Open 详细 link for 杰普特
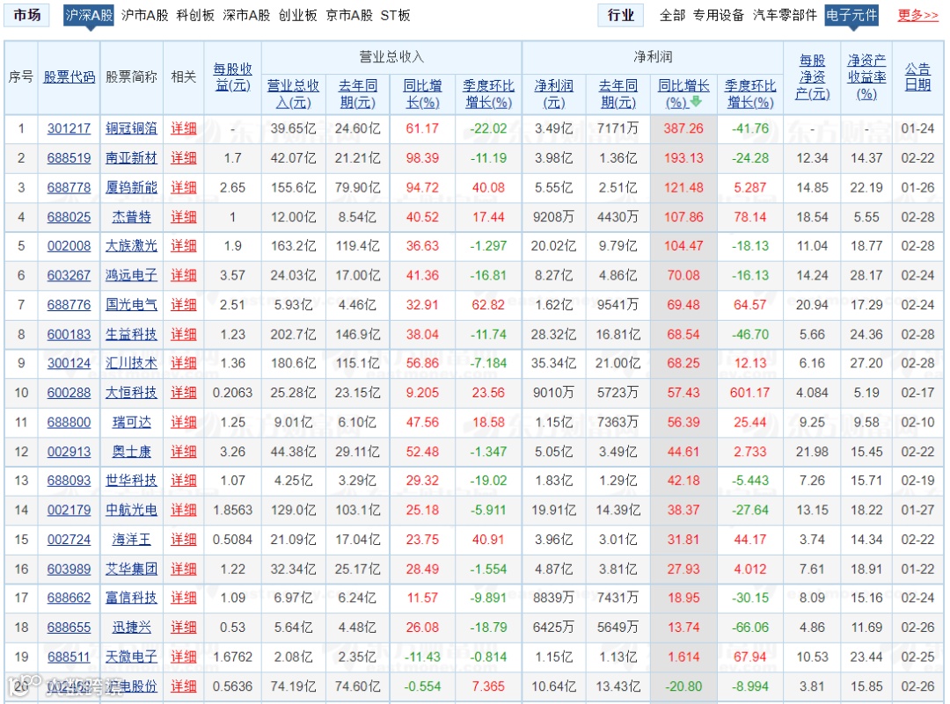Viewport: 950px width, 704px height. click(x=184, y=217)
